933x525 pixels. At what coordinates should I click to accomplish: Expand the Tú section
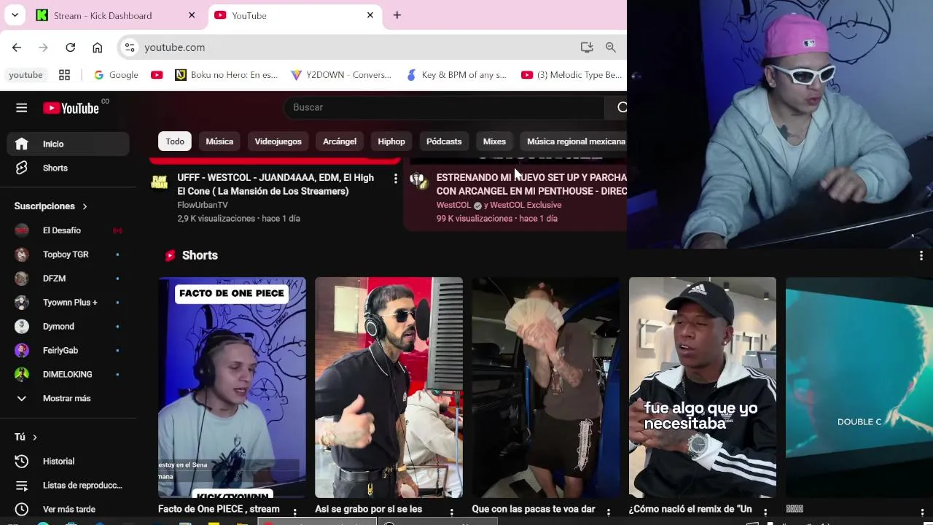click(x=26, y=437)
